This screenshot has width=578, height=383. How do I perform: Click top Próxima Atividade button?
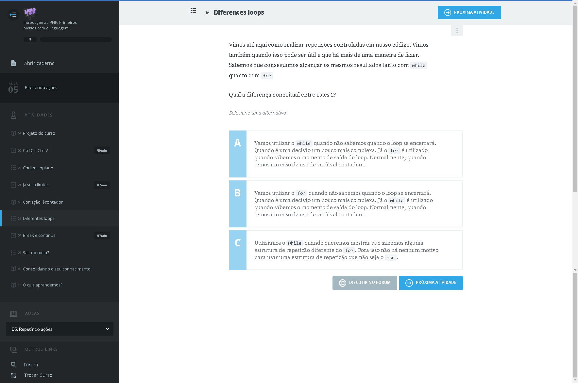pyautogui.click(x=469, y=12)
